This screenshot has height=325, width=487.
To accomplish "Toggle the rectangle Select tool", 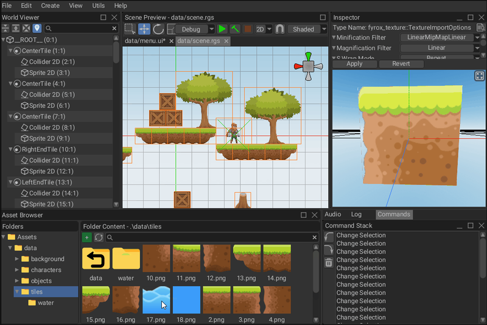I will point(130,29).
